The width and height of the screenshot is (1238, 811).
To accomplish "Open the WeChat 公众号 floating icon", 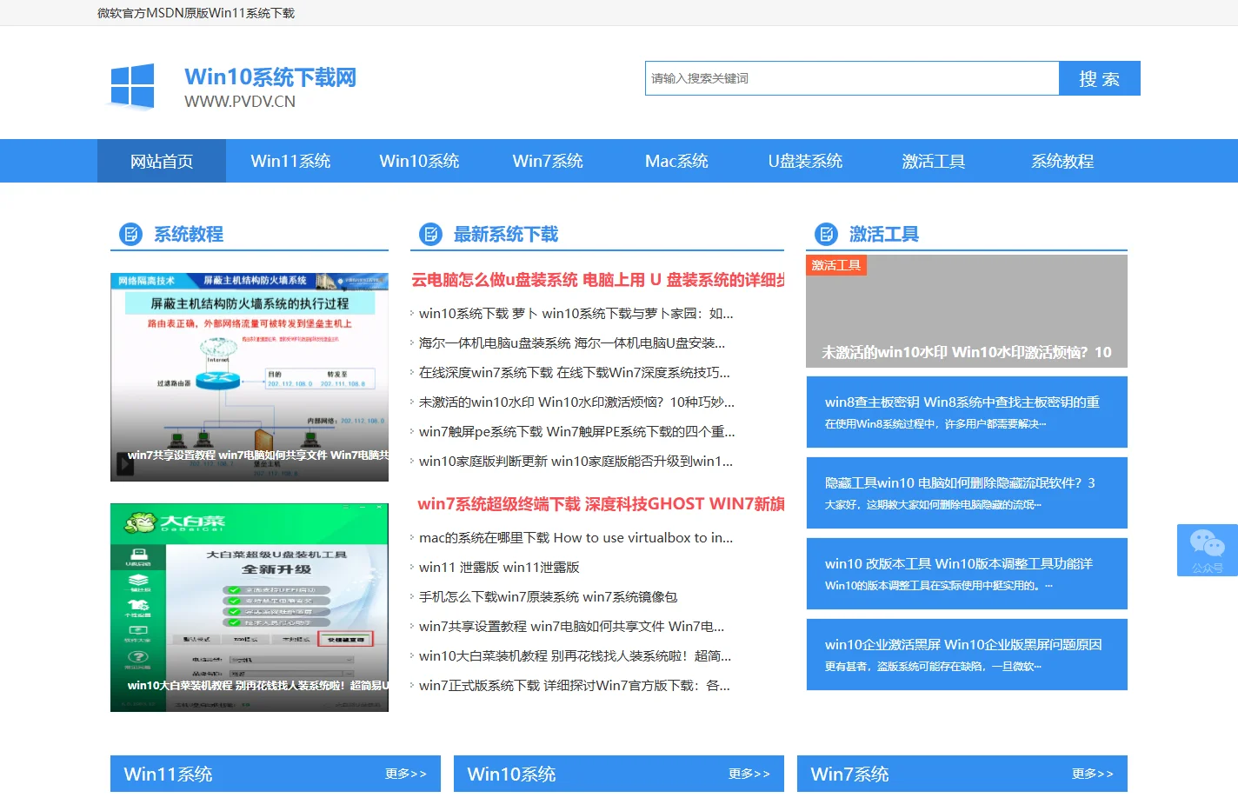I will pyautogui.click(x=1207, y=549).
